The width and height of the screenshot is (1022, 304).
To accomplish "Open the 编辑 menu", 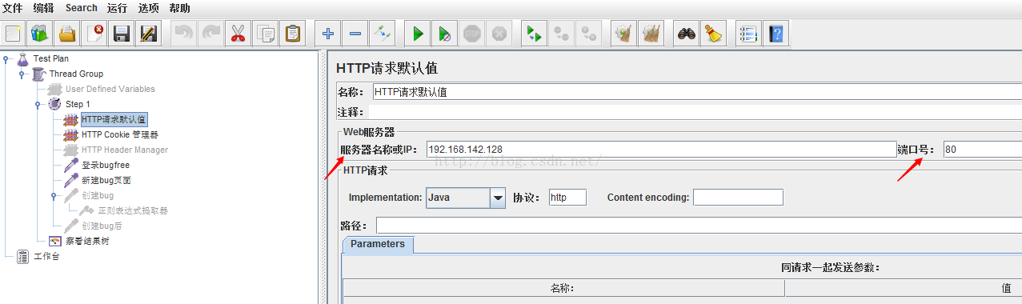I will [44, 8].
